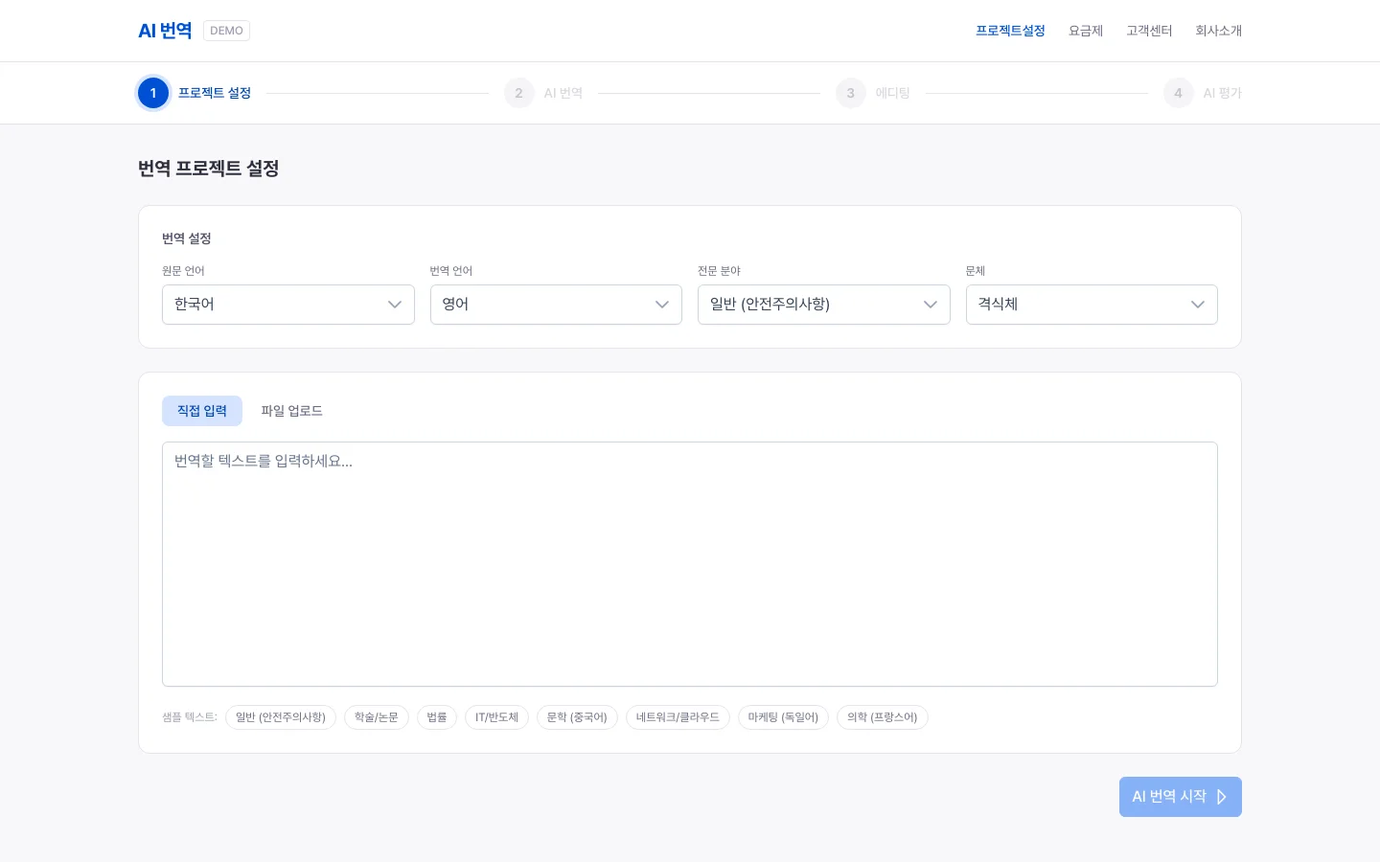Open the target language dropdown showing 영어
Screen dimensions: 1380x862
(x=556, y=304)
